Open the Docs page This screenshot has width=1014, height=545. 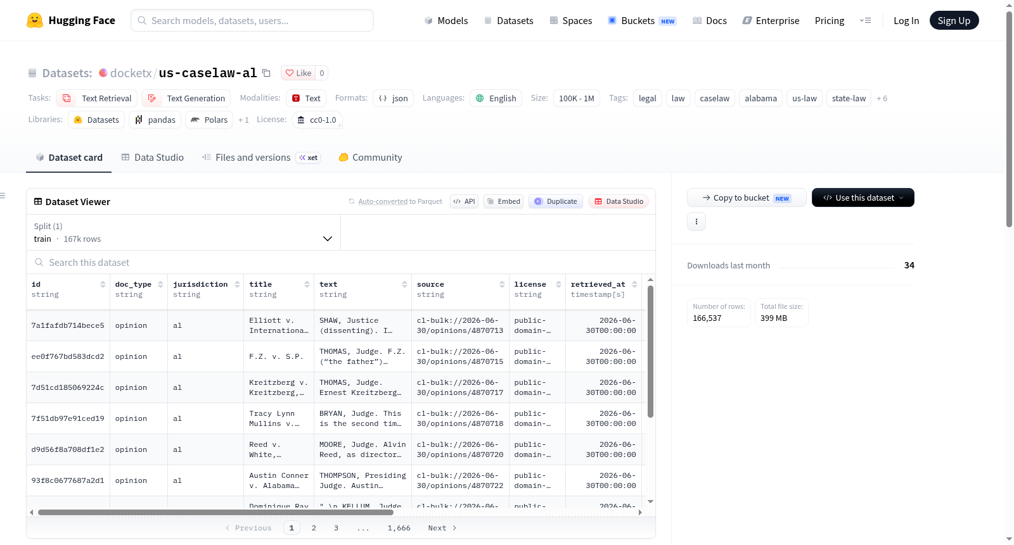tap(710, 20)
